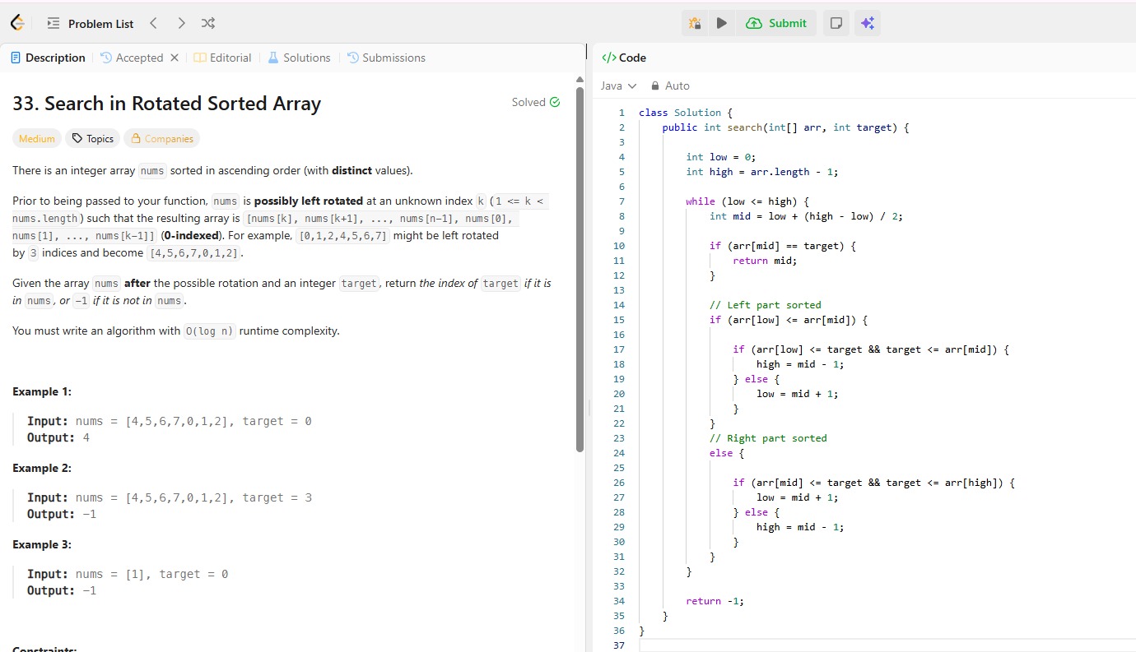Click the description panel vertical scrollbar

click(580, 271)
